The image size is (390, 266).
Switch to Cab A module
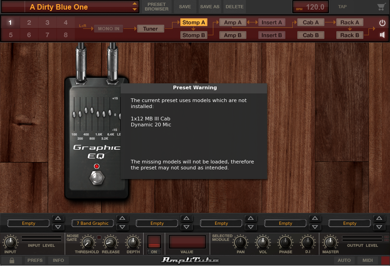click(x=311, y=22)
